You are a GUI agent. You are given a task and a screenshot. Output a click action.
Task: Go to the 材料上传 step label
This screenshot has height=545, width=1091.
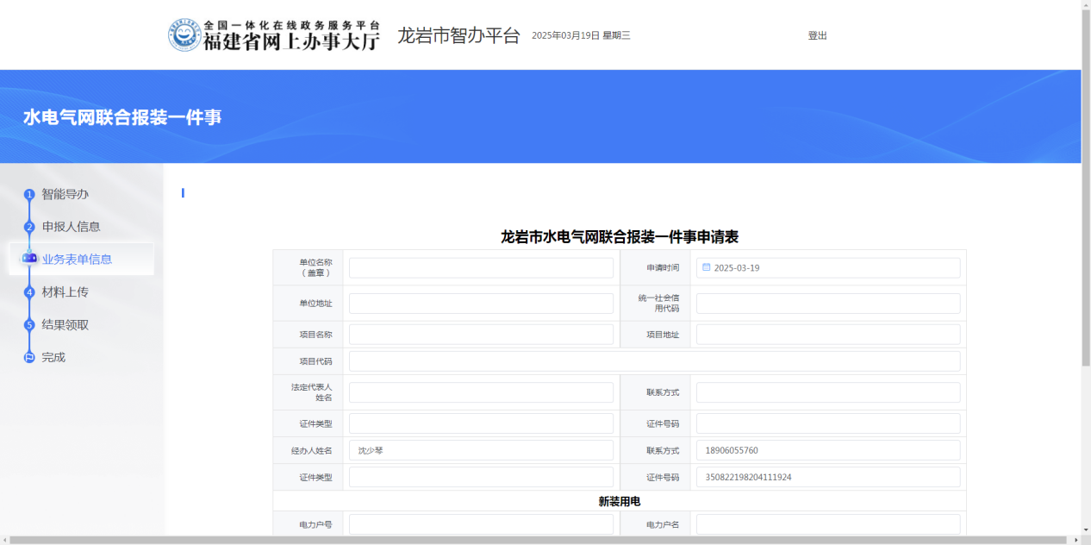(65, 292)
